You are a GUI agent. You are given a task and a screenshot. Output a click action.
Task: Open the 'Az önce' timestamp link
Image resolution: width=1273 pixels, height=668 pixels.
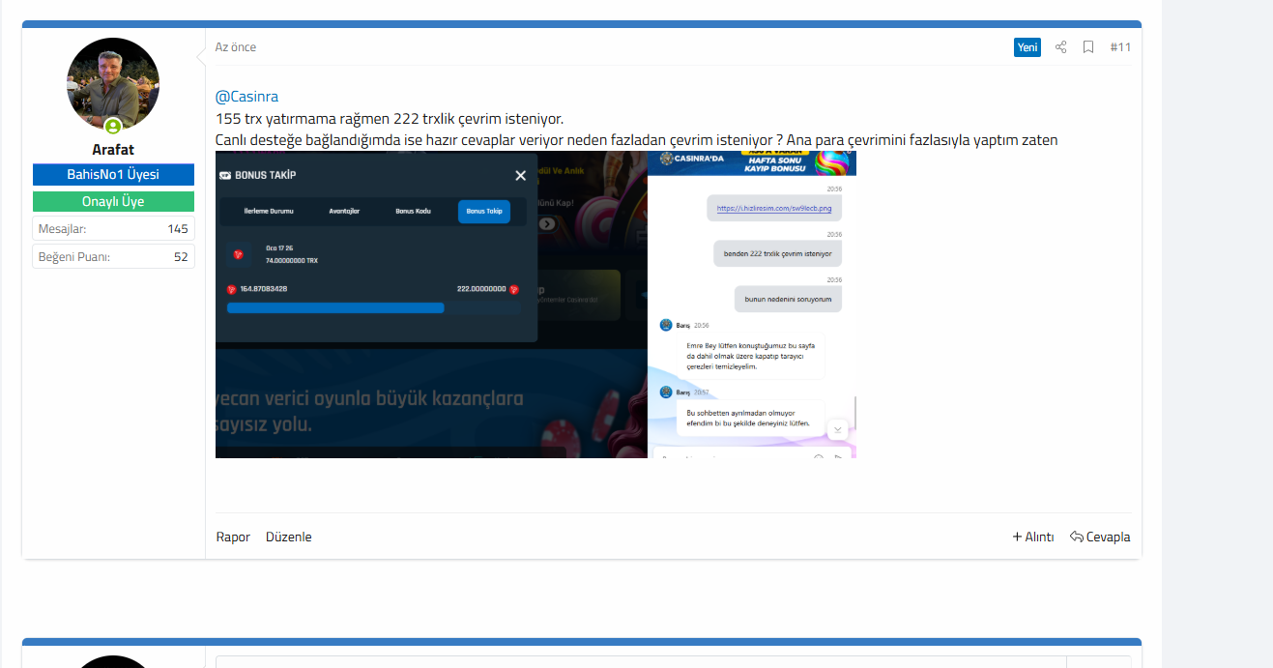(236, 47)
